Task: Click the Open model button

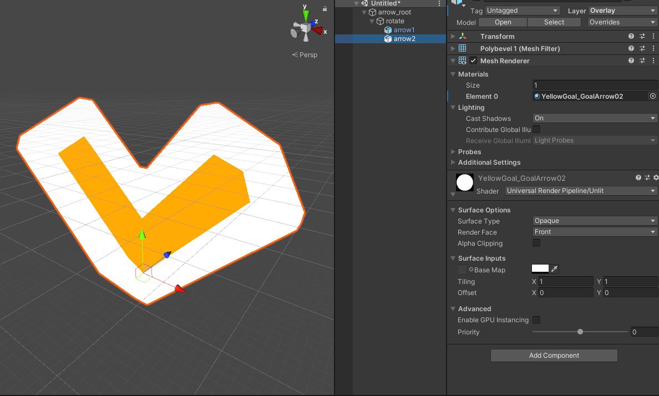Action: point(503,22)
